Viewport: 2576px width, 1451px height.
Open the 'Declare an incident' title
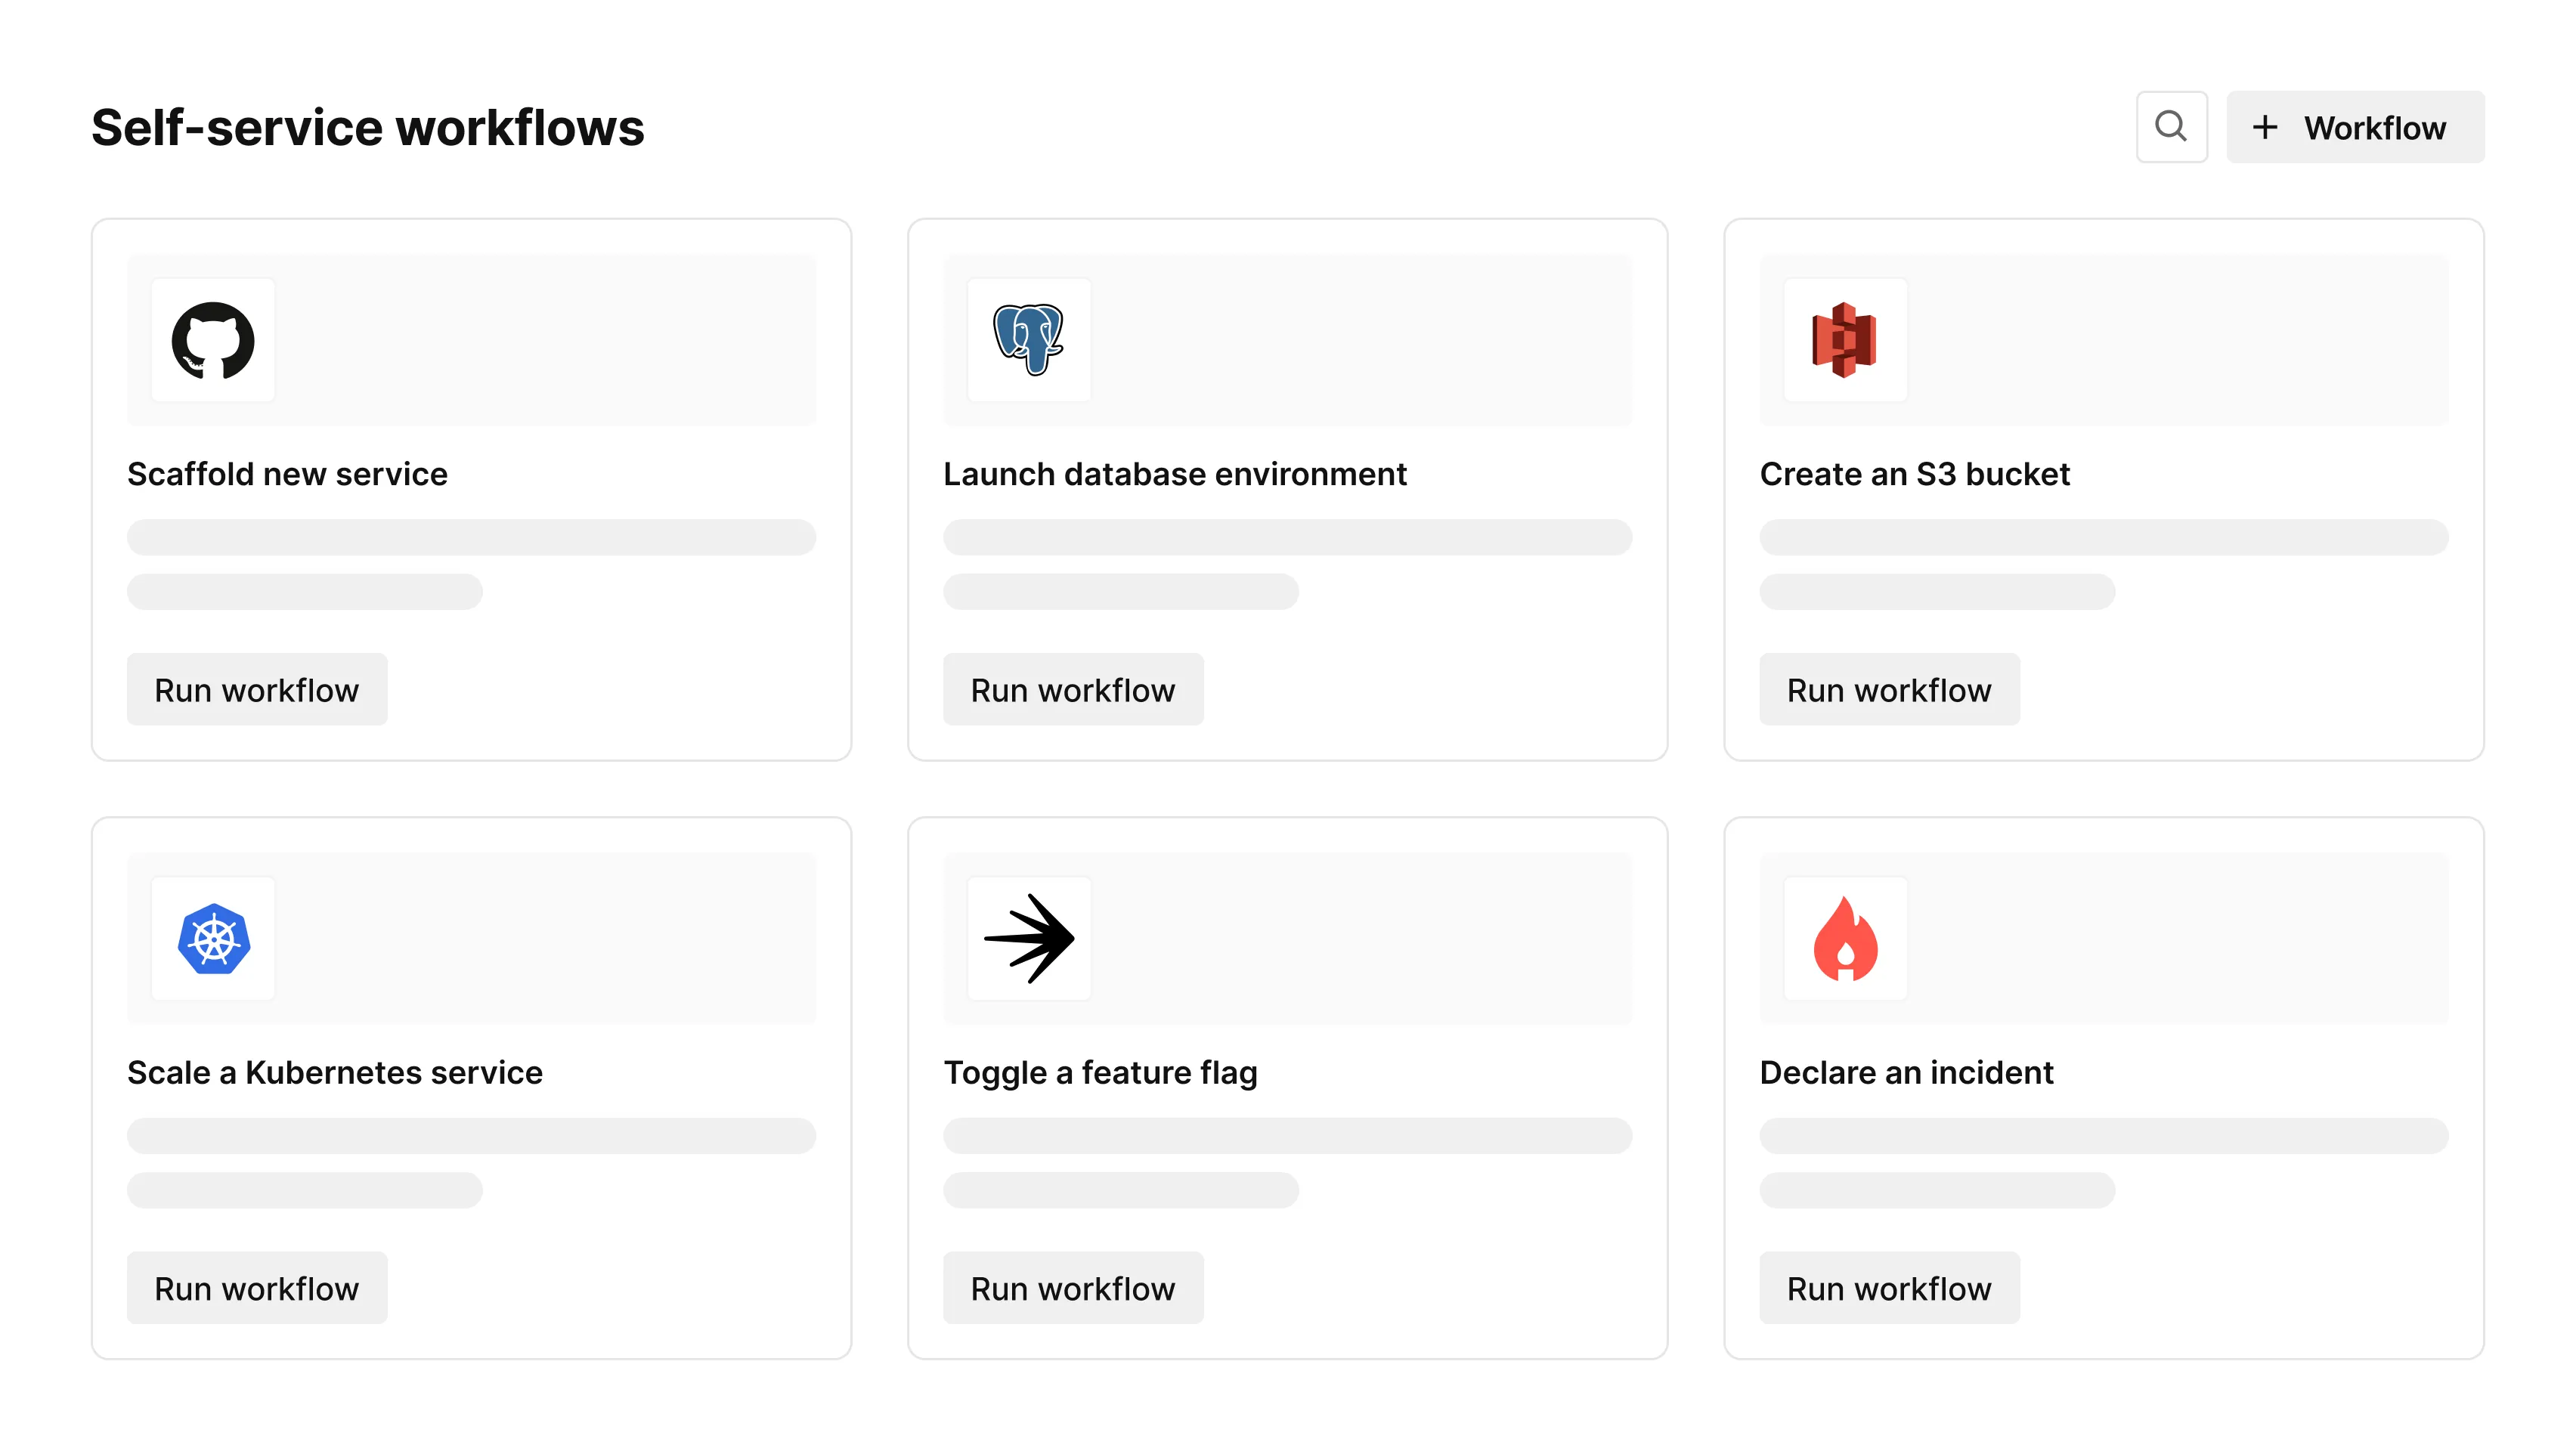(1906, 1072)
